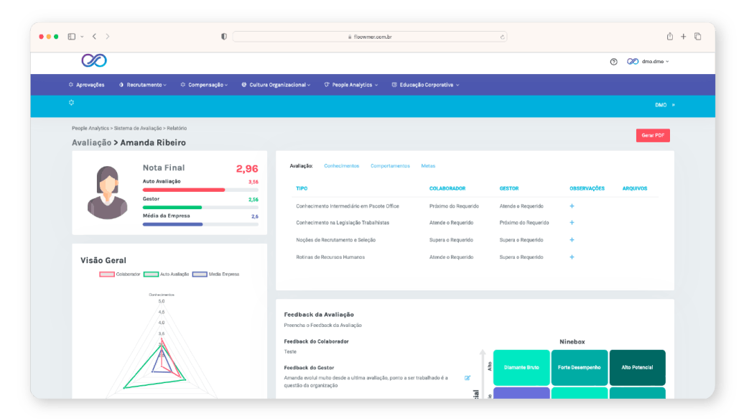Click the COLABORADOR column header
The width and height of the screenshot is (744, 419).
tap(447, 188)
